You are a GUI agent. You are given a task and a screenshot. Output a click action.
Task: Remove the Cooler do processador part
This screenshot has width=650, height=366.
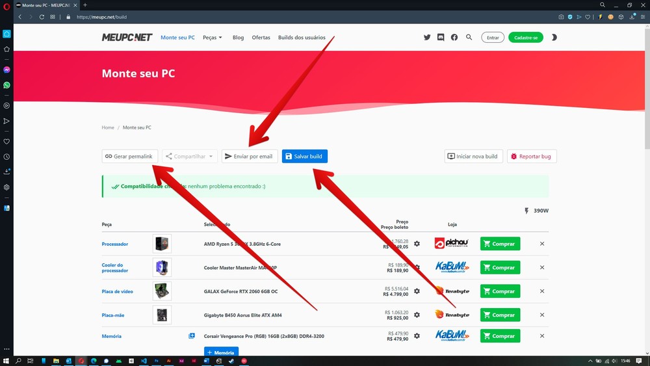[542, 267]
